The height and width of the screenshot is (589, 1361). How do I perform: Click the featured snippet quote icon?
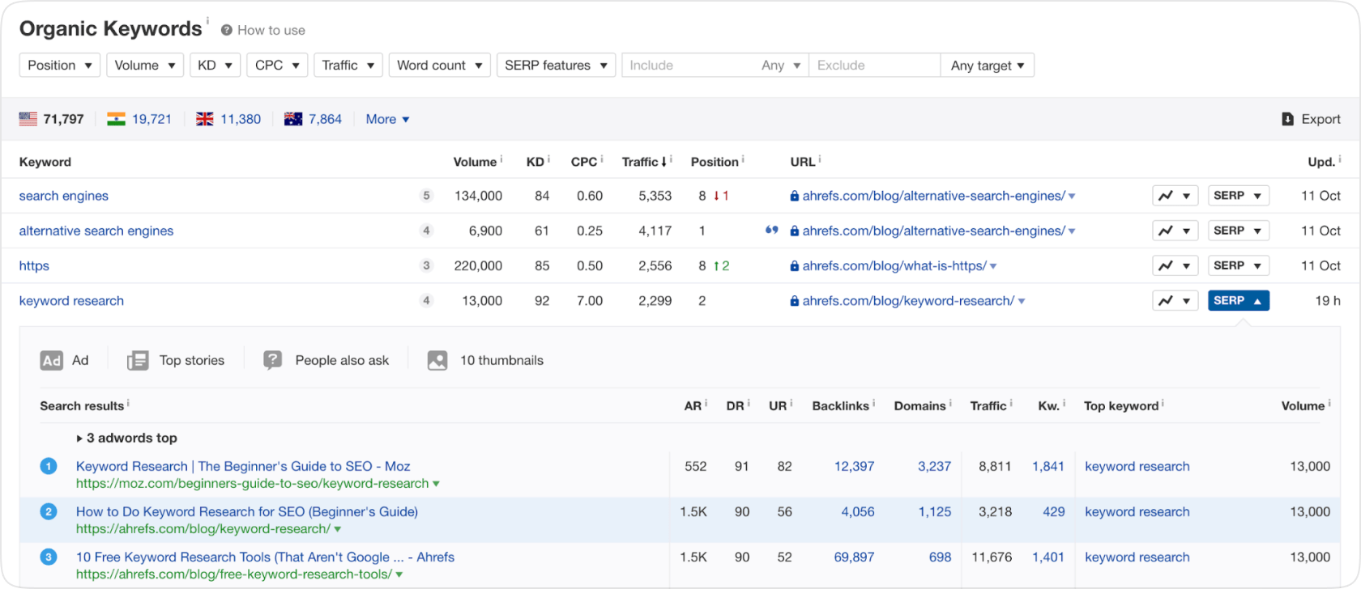(x=771, y=231)
